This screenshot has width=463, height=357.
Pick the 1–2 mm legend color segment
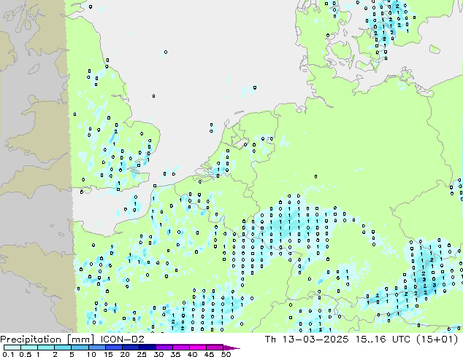(46, 348)
